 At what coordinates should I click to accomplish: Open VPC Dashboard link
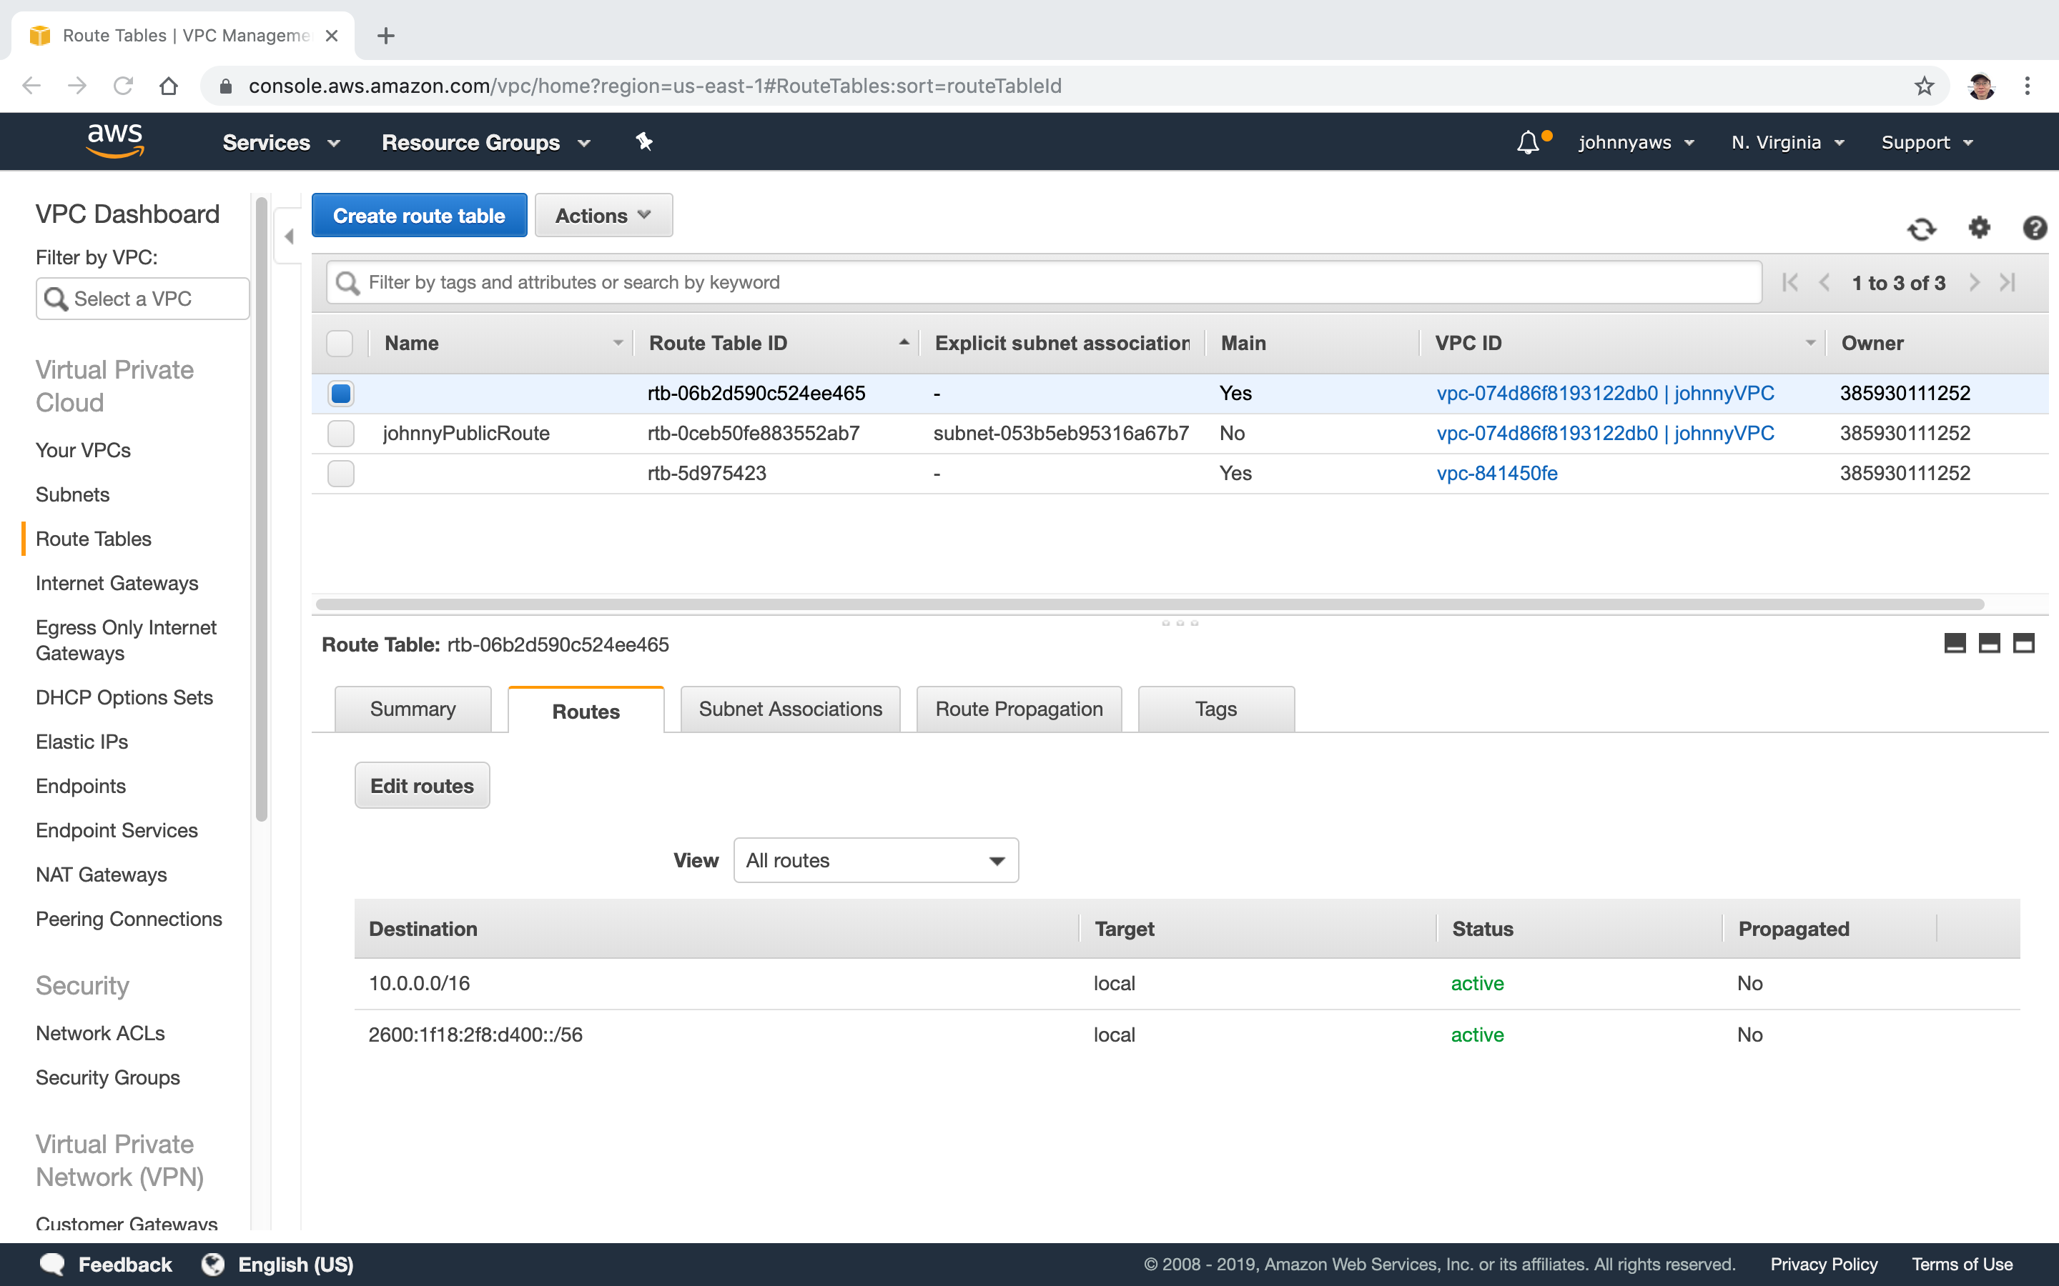click(x=128, y=214)
